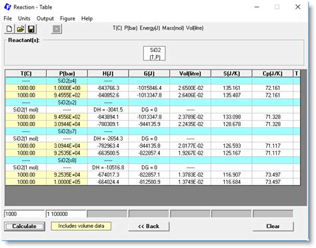
Task: Select the SiO2(s4) phase header row
Action: 153,81
